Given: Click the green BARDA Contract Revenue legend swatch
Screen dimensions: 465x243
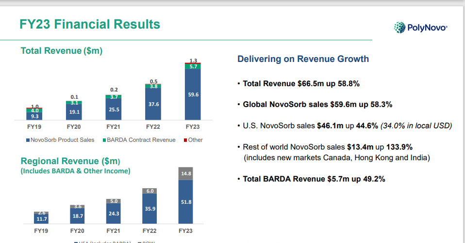Looking at the screenshot, I should pos(104,140).
